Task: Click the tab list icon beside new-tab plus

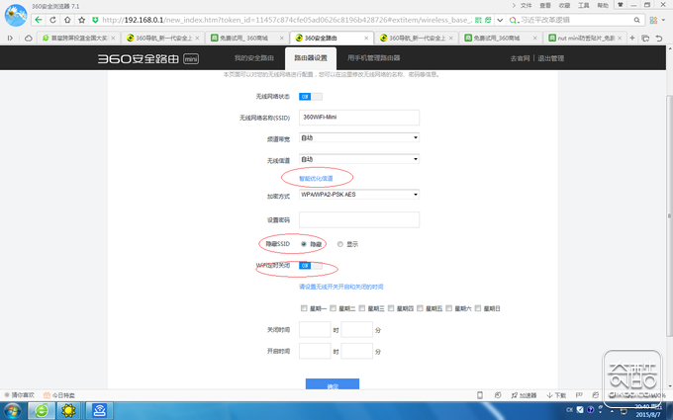Action: [645, 39]
